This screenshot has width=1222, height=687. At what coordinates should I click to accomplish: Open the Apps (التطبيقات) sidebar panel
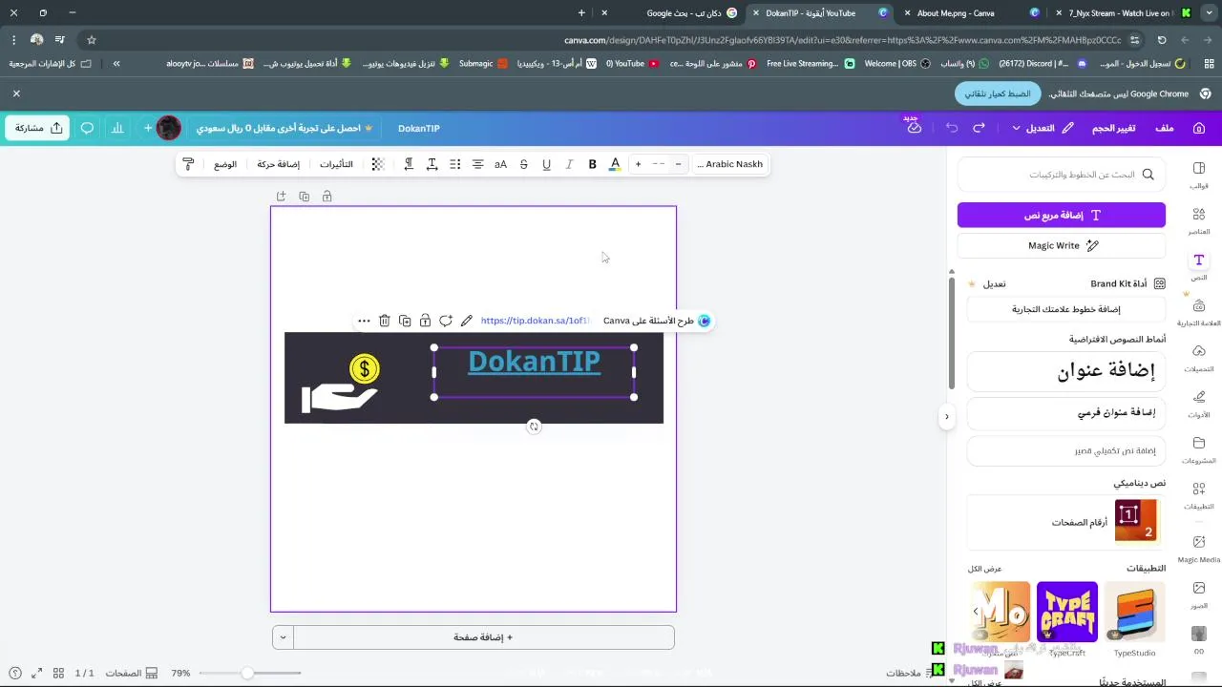point(1199,495)
